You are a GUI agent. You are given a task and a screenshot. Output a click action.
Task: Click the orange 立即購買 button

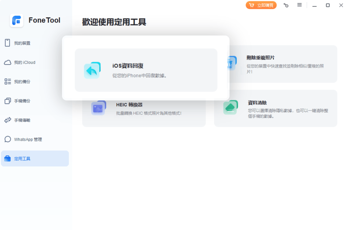pos(261,5)
